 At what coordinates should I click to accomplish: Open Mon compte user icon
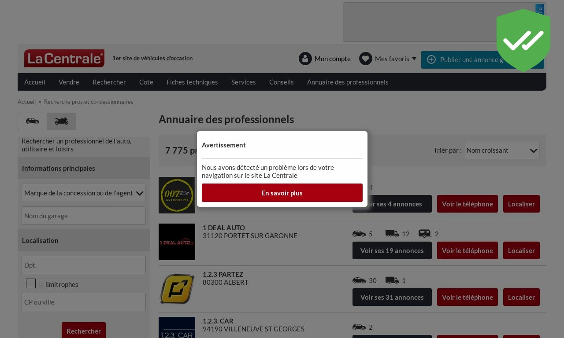(x=305, y=59)
